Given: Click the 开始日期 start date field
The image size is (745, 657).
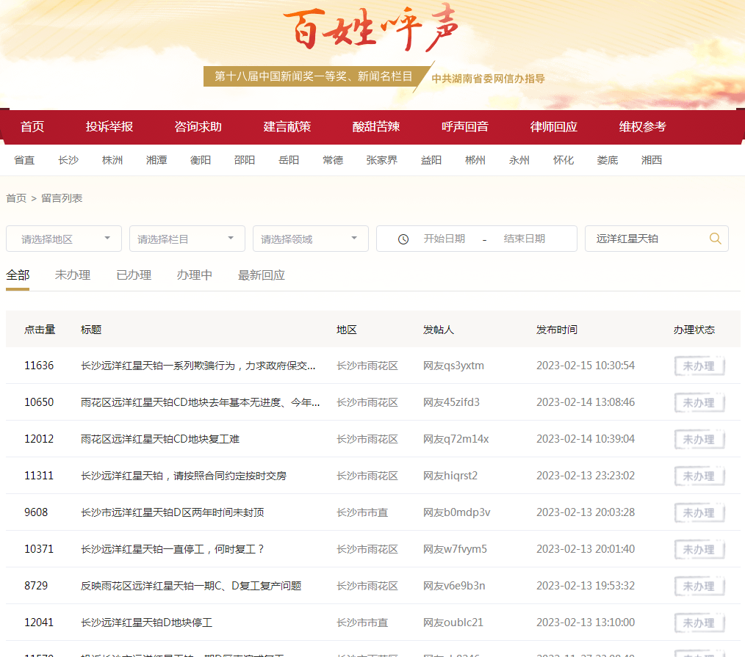Looking at the screenshot, I should pyautogui.click(x=445, y=239).
